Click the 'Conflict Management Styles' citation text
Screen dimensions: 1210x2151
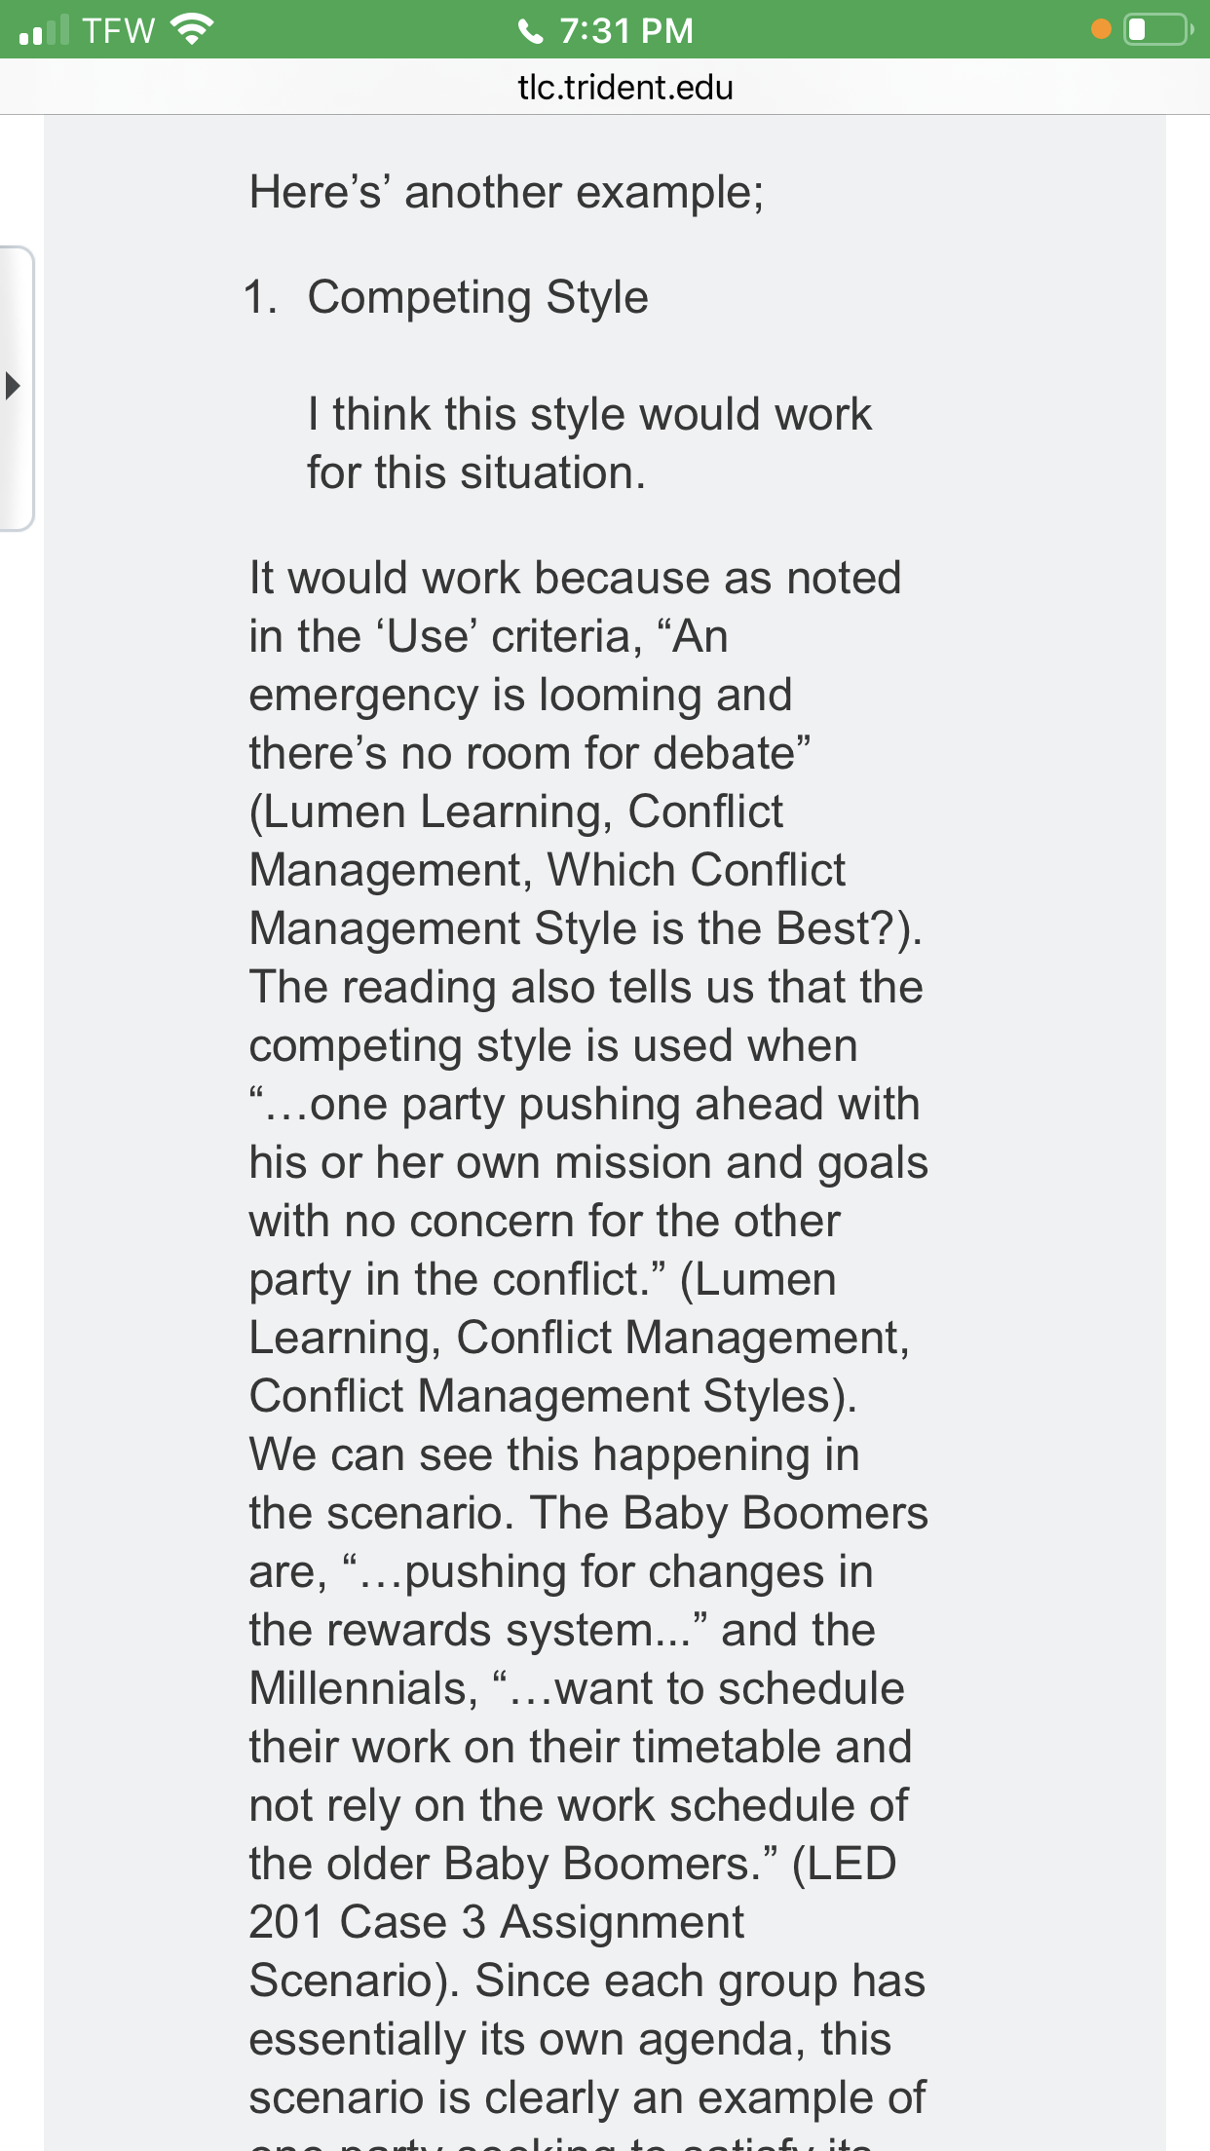tap(552, 1396)
